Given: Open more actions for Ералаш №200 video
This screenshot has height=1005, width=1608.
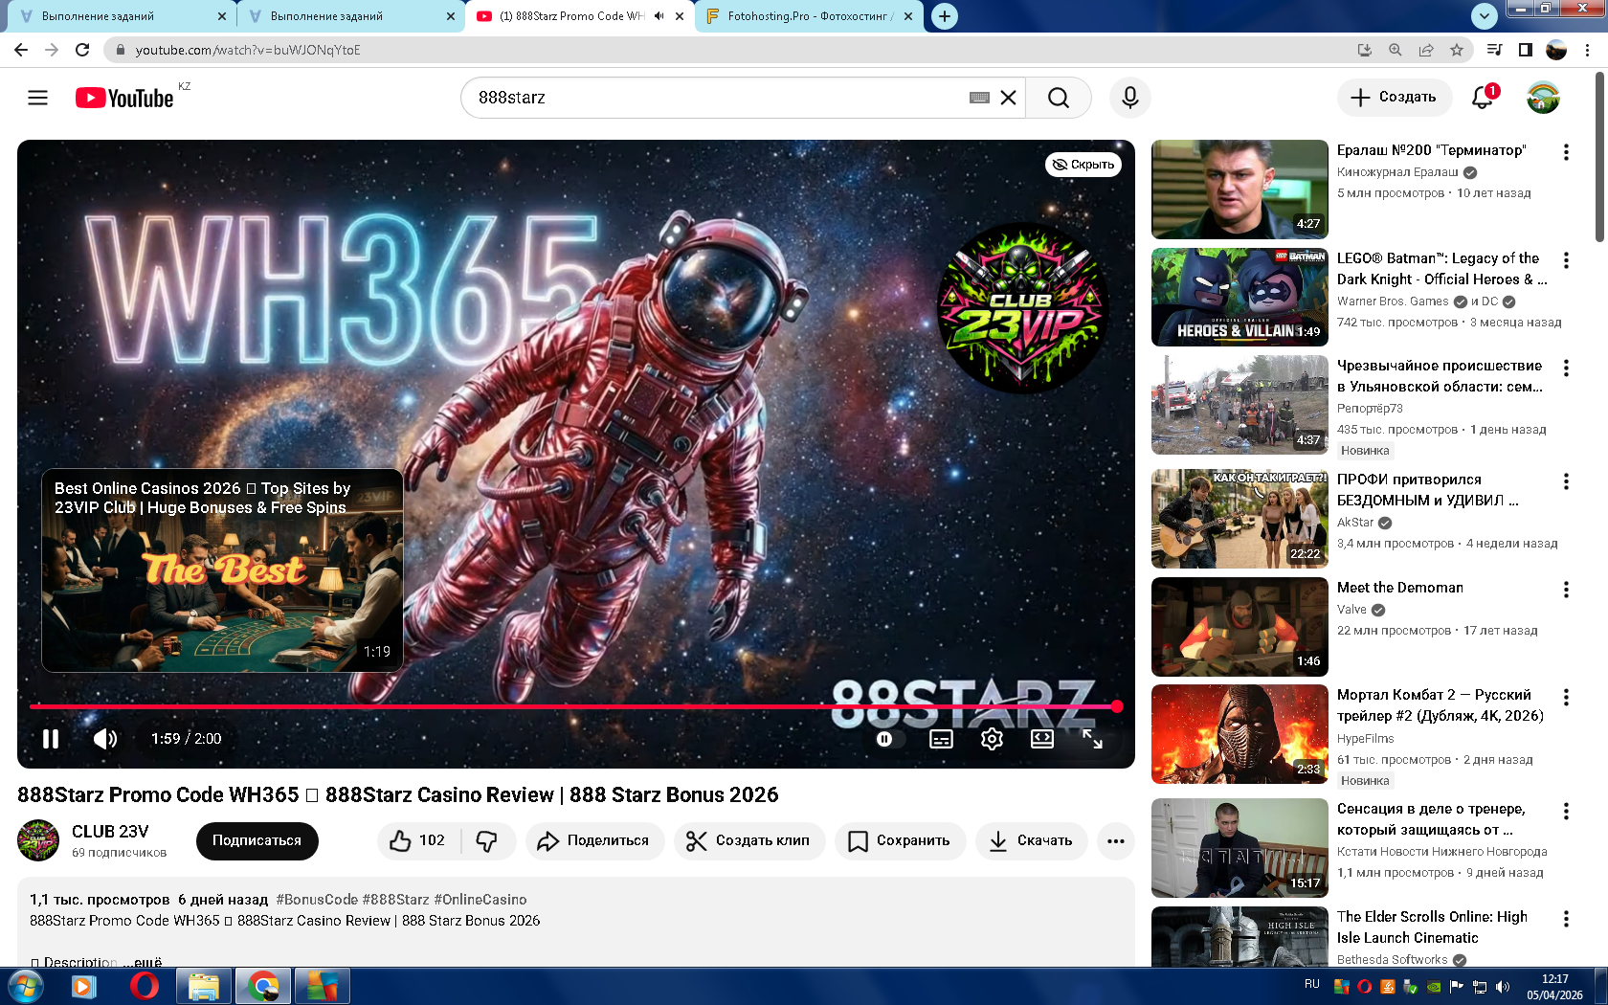Looking at the screenshot, I should pyautogui.click(x=1566, y=152).
